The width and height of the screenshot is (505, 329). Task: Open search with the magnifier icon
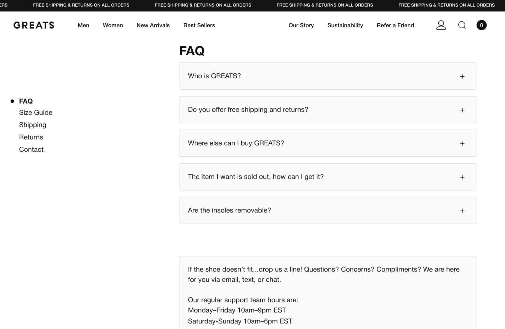click(x=462, y=25)
